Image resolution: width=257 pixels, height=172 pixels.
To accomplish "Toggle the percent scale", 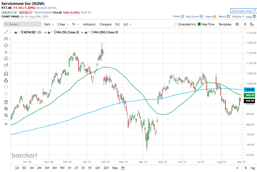I will pos(245,168).
